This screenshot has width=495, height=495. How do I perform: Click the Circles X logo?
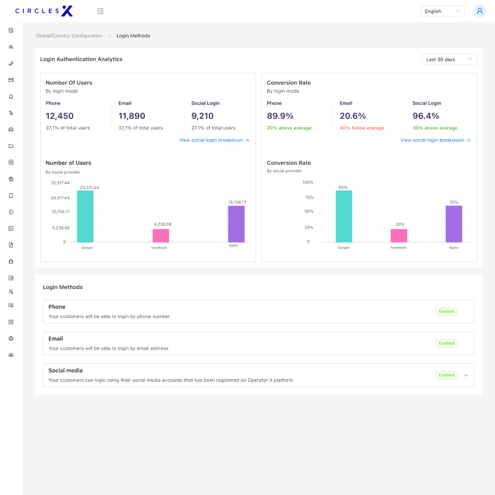click(x=44, y=11)
